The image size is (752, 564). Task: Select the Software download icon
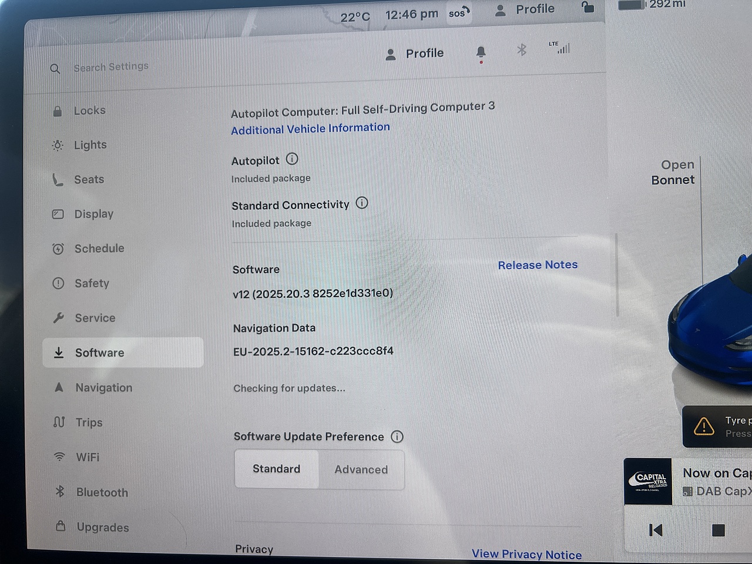tap(59, 352)
